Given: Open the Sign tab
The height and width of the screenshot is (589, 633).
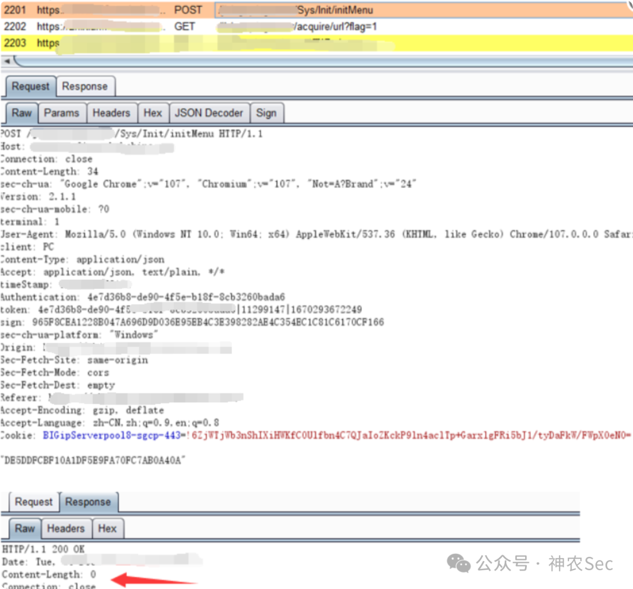Looking at the screenshot, I should coord(267,113).
